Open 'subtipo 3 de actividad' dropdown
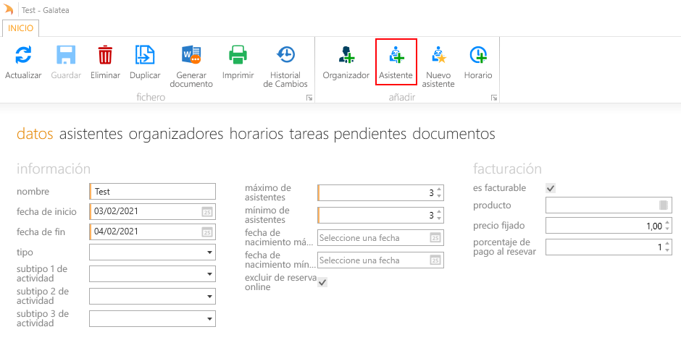This screenshot has height=340, width=681. point(209,319)
